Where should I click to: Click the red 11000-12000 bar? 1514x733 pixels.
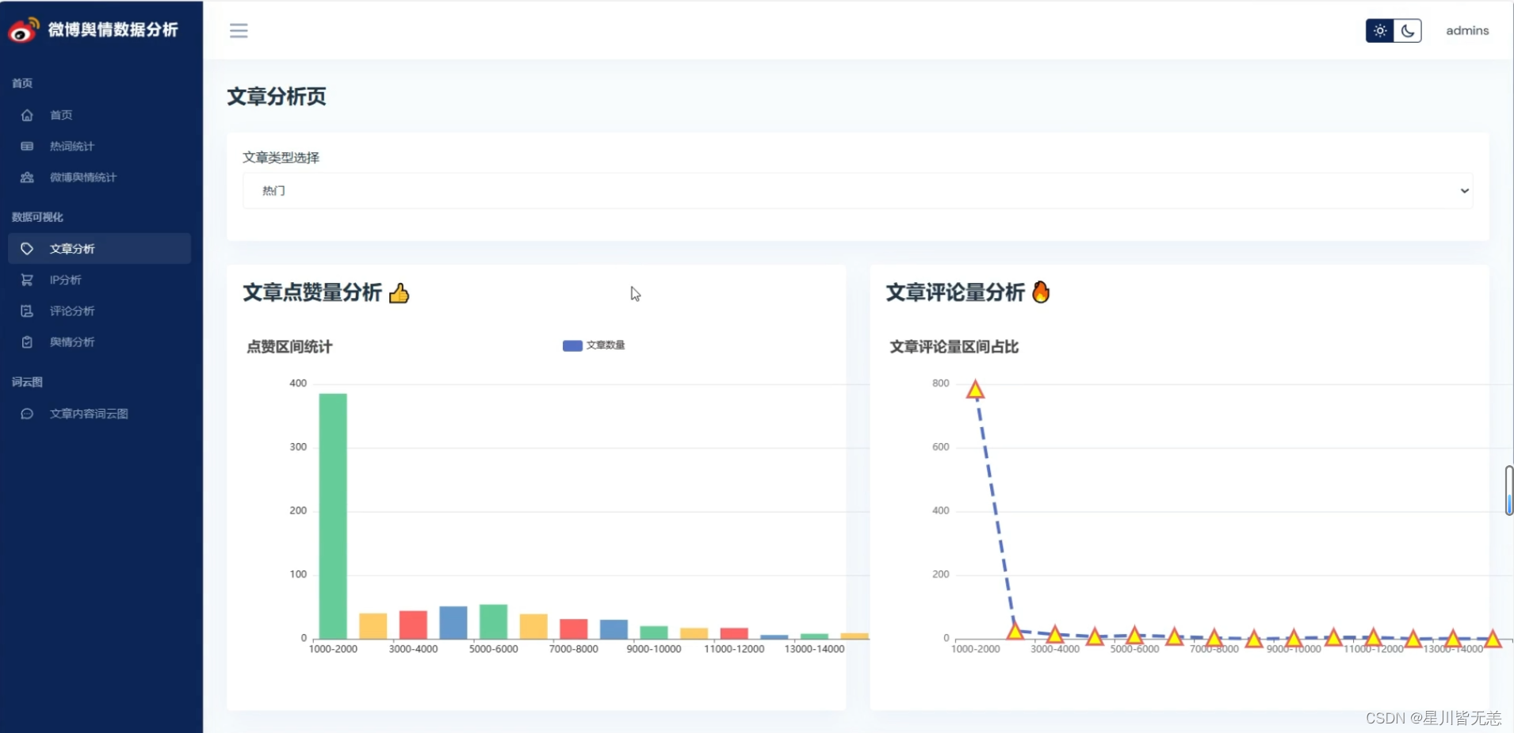[x=734, y=633]
